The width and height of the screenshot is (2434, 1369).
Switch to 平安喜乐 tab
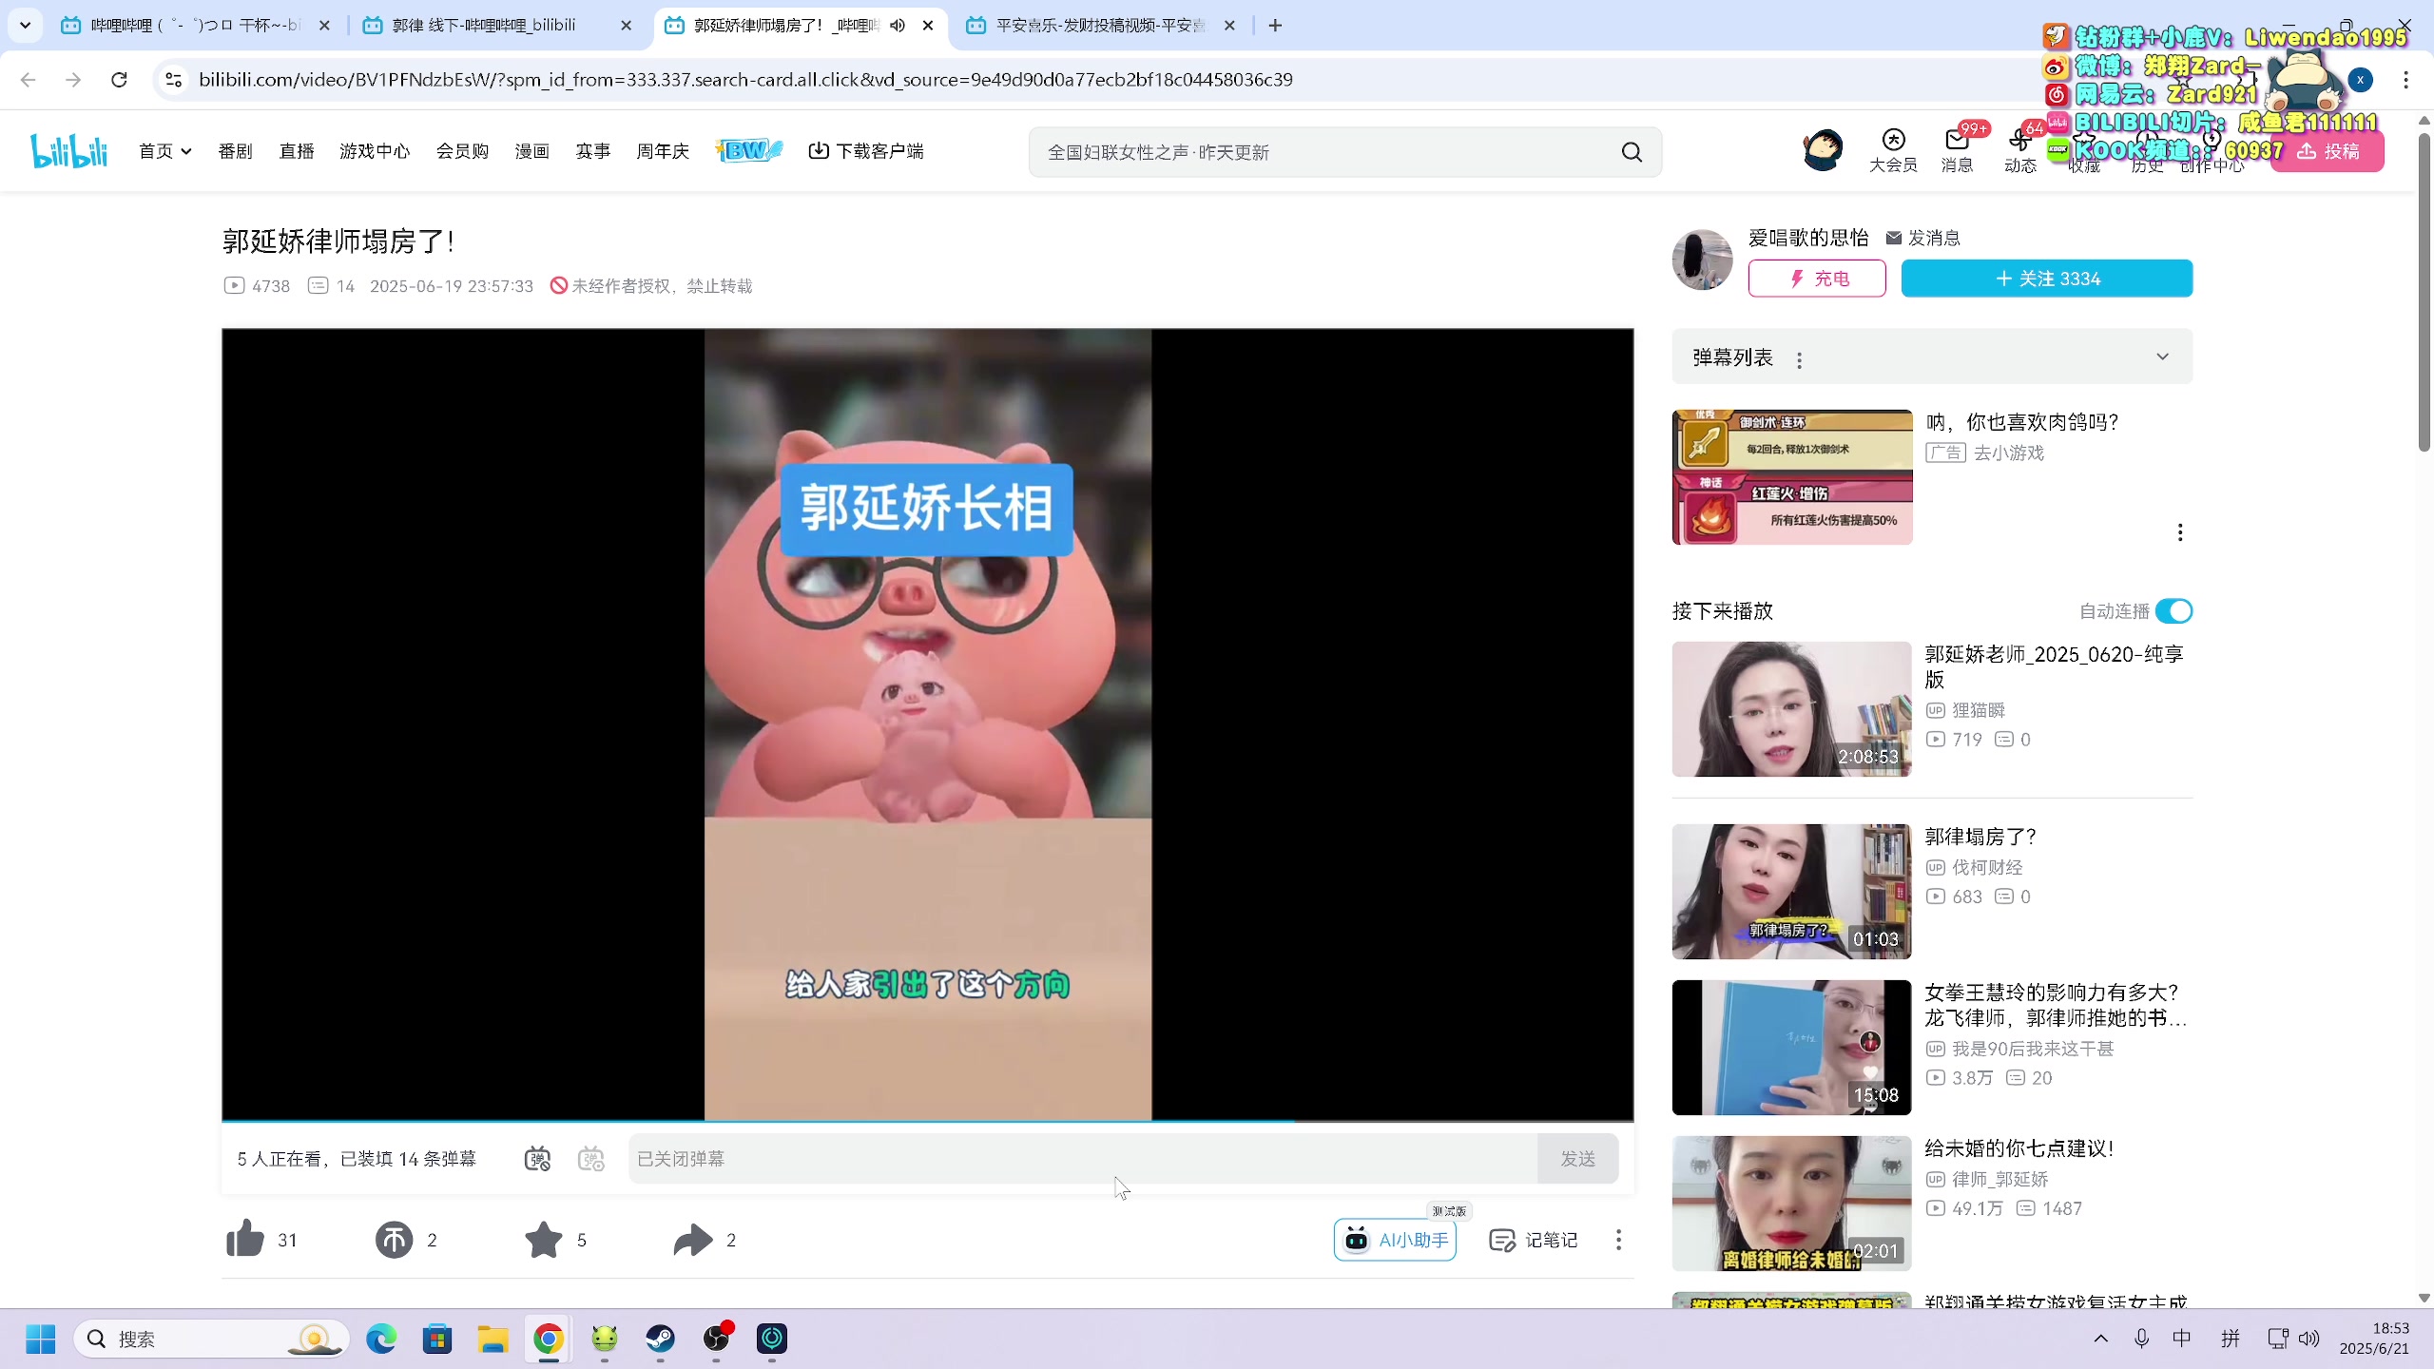point(1100,26)
